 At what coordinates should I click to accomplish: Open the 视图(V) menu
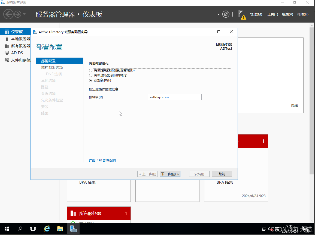pyautogui.click(x=287, y=14)
